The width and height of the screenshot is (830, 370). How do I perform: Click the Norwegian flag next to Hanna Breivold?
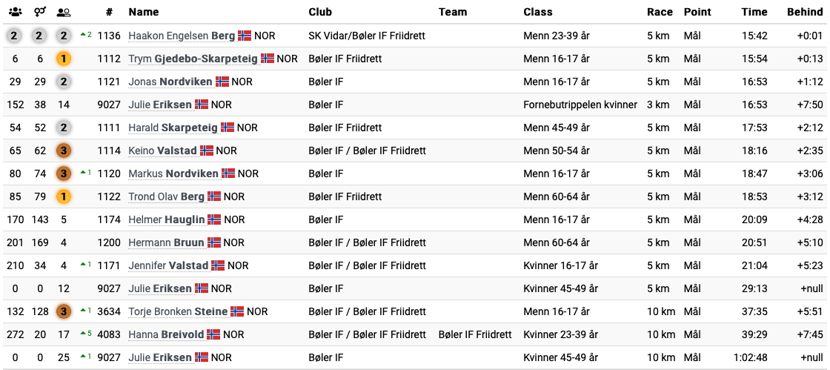tap(213, 334)
